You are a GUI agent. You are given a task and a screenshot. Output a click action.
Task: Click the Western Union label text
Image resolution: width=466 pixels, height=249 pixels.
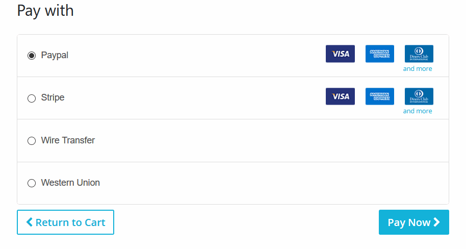tap(70, 183)
